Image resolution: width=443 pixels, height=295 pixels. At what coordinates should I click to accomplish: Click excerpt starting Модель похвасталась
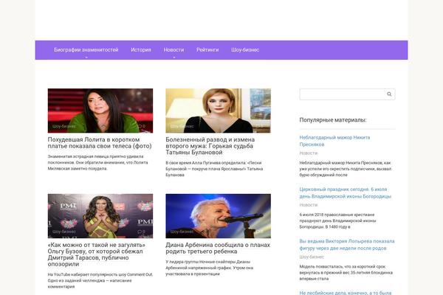[x=346, y=272]
